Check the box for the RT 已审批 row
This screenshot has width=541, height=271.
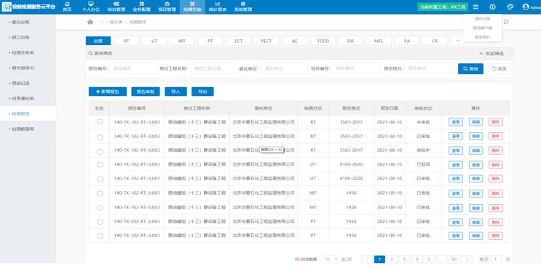(100, 137)
